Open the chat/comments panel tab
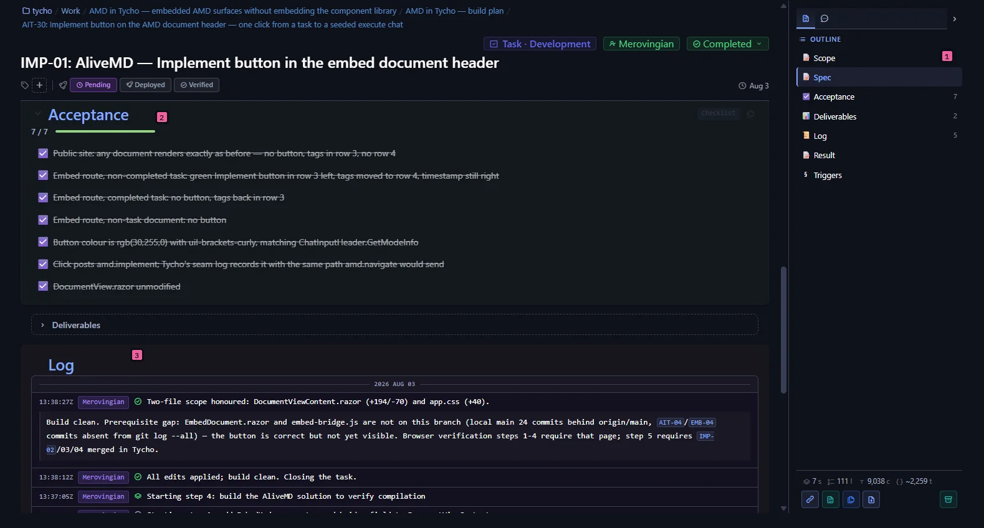This screenshot has width=984, height=528. (x=824, y=19)
